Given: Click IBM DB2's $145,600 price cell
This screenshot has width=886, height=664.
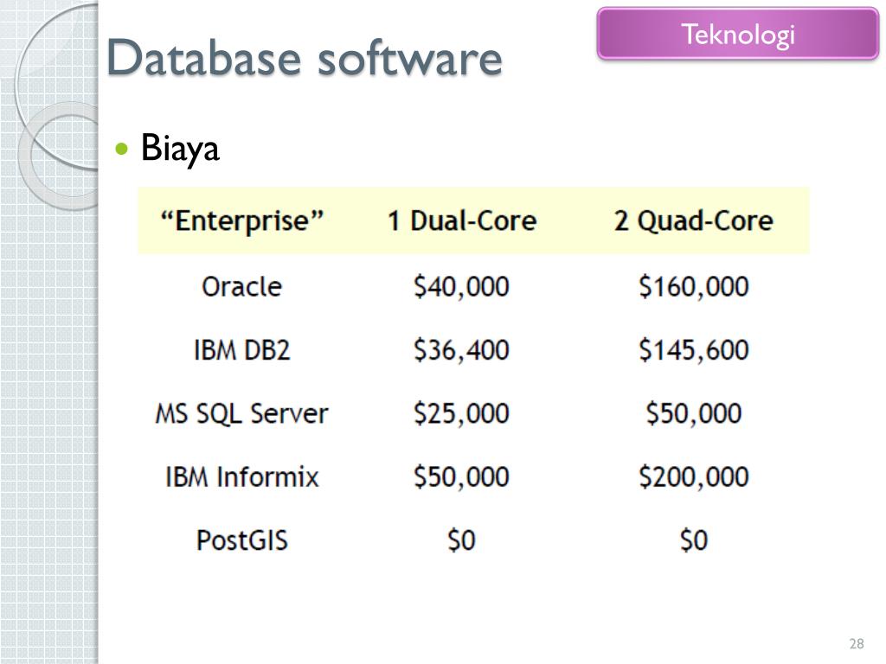Looking at the screenshot, I should (693, 350).
